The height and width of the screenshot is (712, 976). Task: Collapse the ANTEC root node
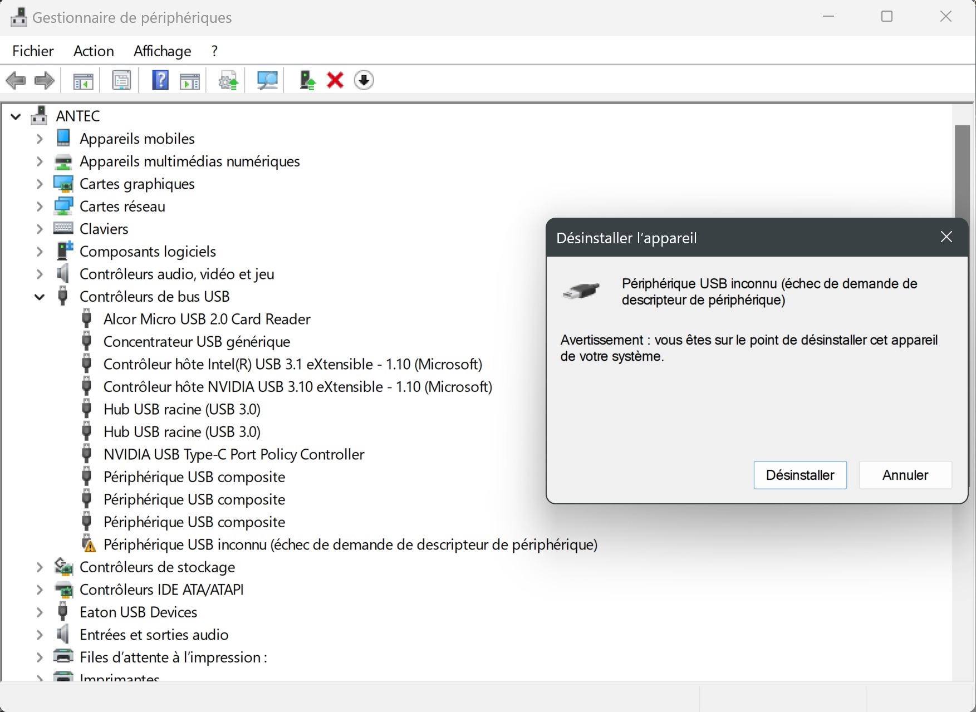[x=16, y=116]
